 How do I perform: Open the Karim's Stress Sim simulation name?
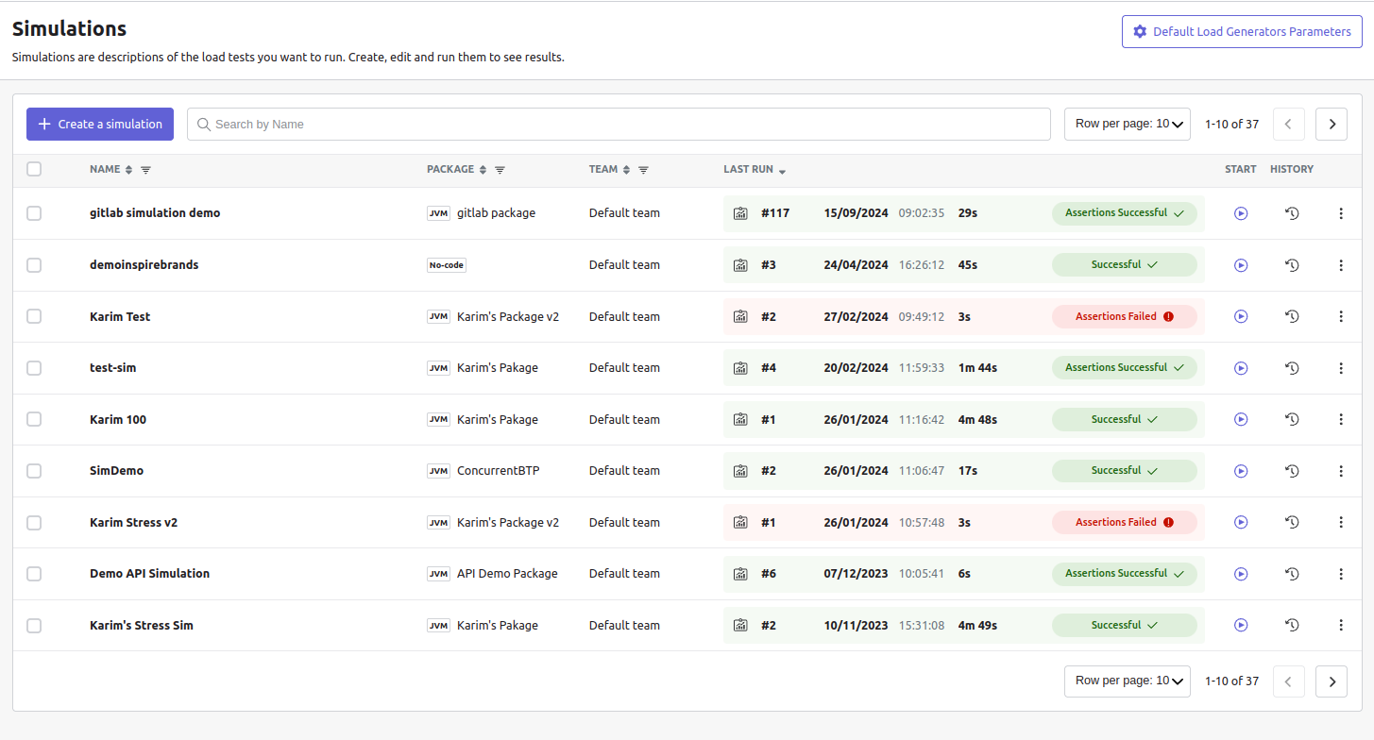(142, 625)
